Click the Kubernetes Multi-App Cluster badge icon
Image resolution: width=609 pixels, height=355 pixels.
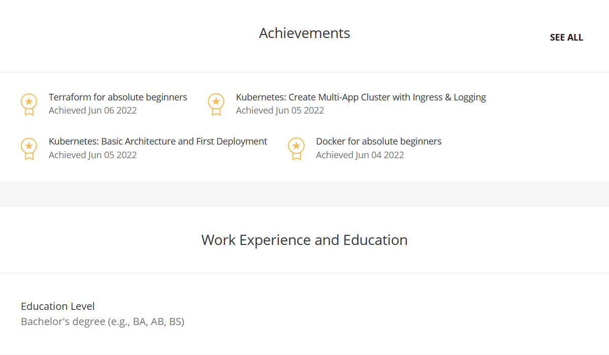pyautogui.click(x=216, y=103)
